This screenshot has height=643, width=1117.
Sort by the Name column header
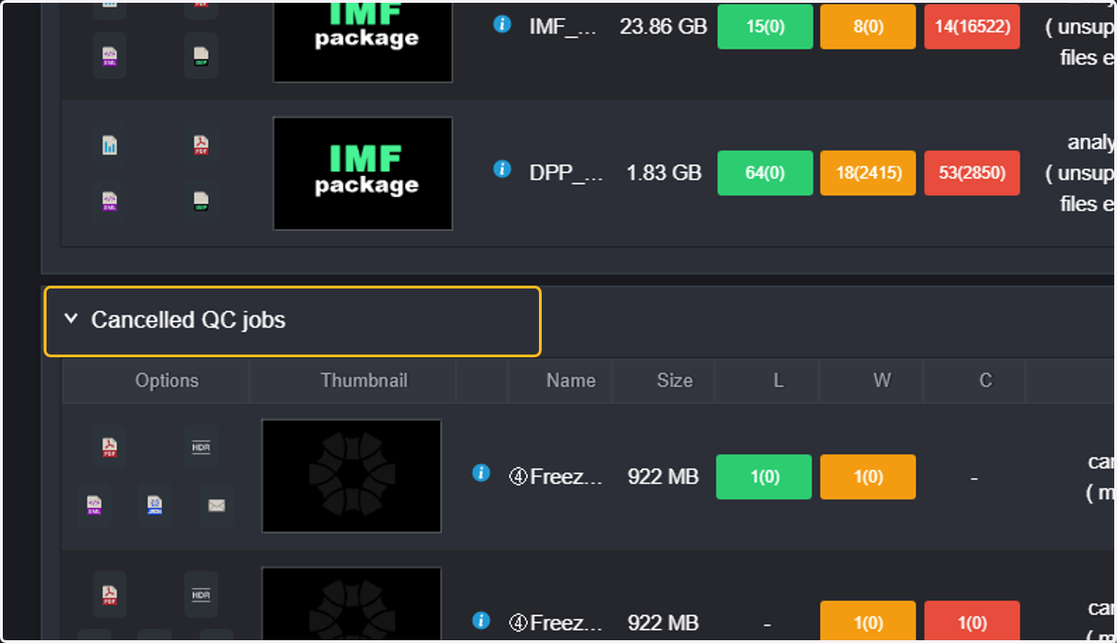click(571, 381)
